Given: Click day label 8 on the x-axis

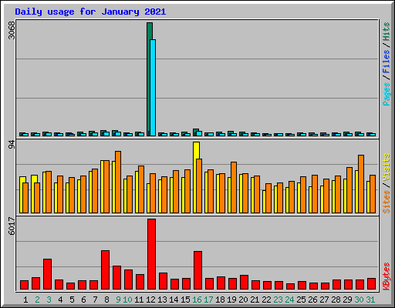Looking at the screenshot, I should [106, 300].
